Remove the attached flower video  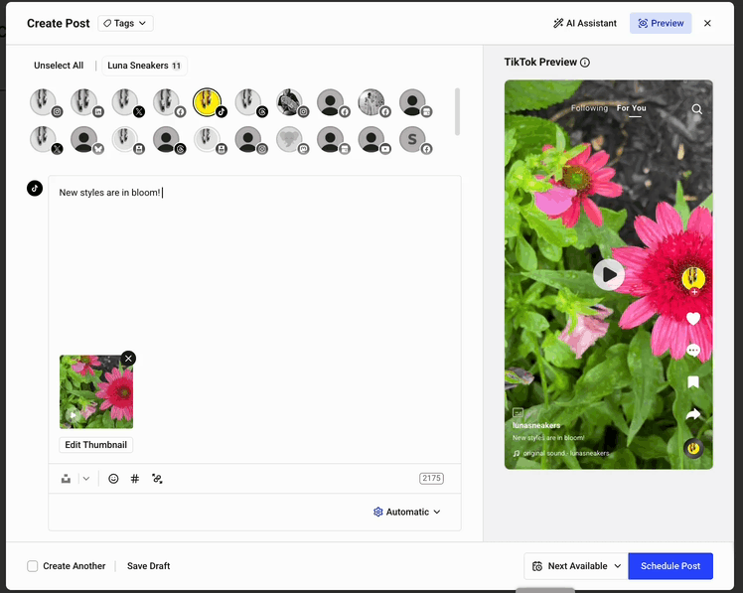click(x=128, y=359)
